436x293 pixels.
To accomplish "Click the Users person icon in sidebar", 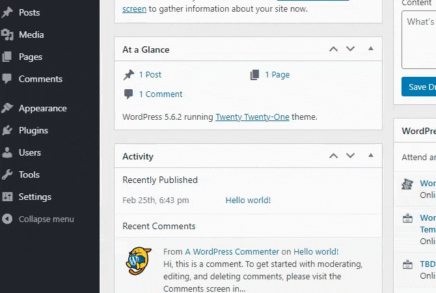I will click(7, 152).
